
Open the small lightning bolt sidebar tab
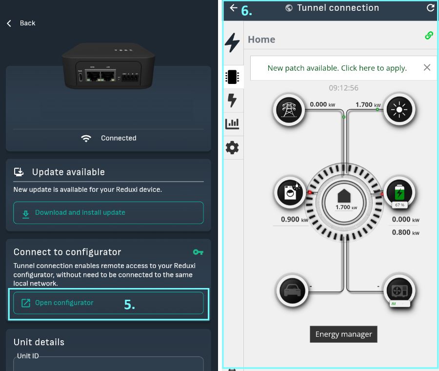[232, 100]
